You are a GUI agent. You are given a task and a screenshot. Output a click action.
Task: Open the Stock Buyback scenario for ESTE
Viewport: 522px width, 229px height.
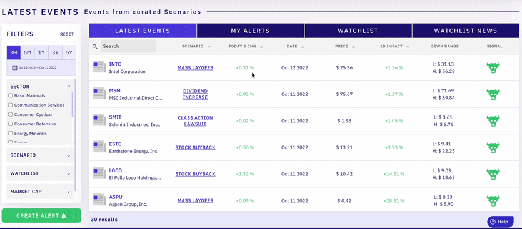coord(196,147)
